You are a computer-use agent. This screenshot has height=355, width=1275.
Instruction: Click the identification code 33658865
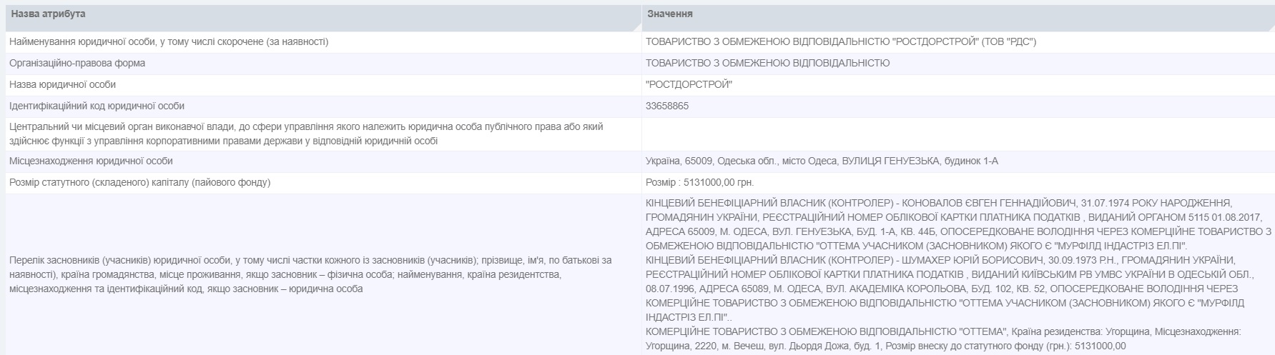click(667, 106)
